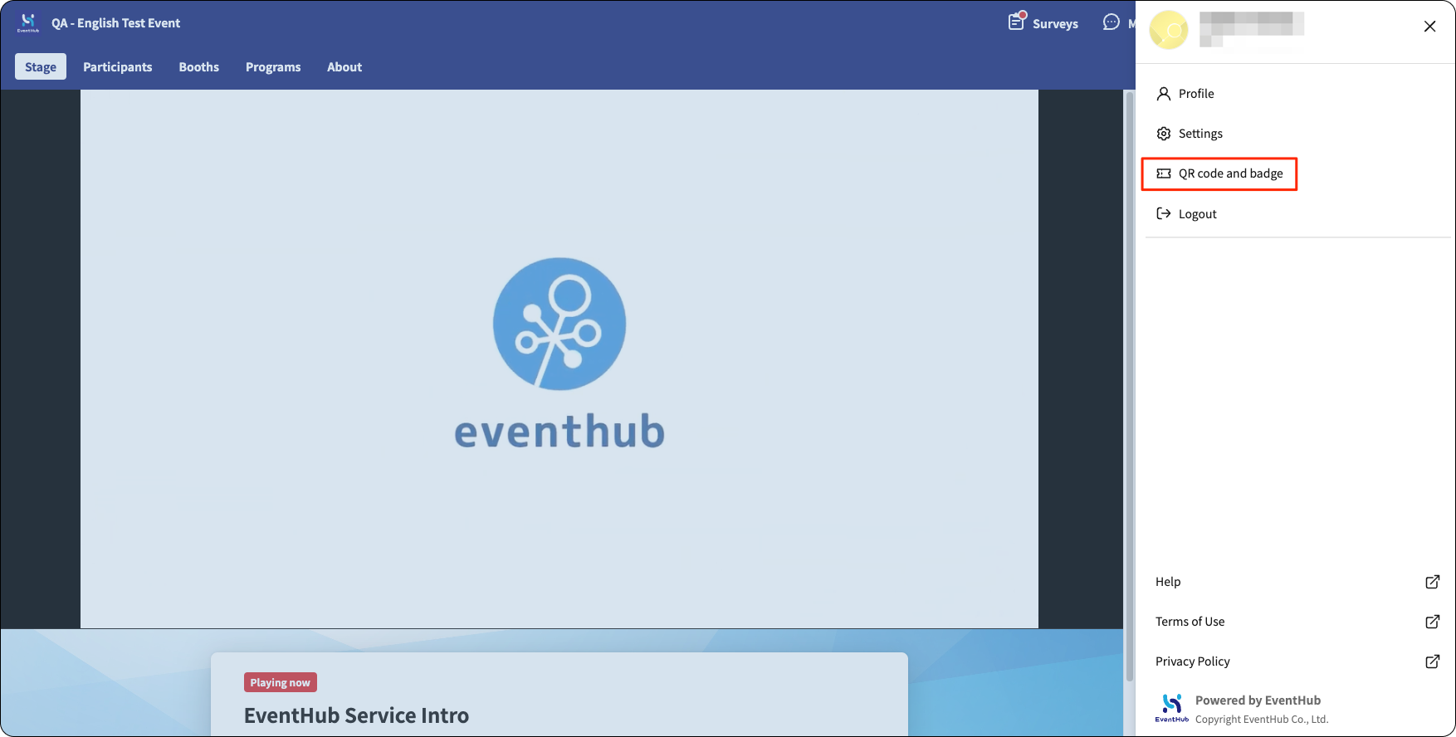Click the Surveys label in header
The image size is (1456, 737).
click(1055, 23)
